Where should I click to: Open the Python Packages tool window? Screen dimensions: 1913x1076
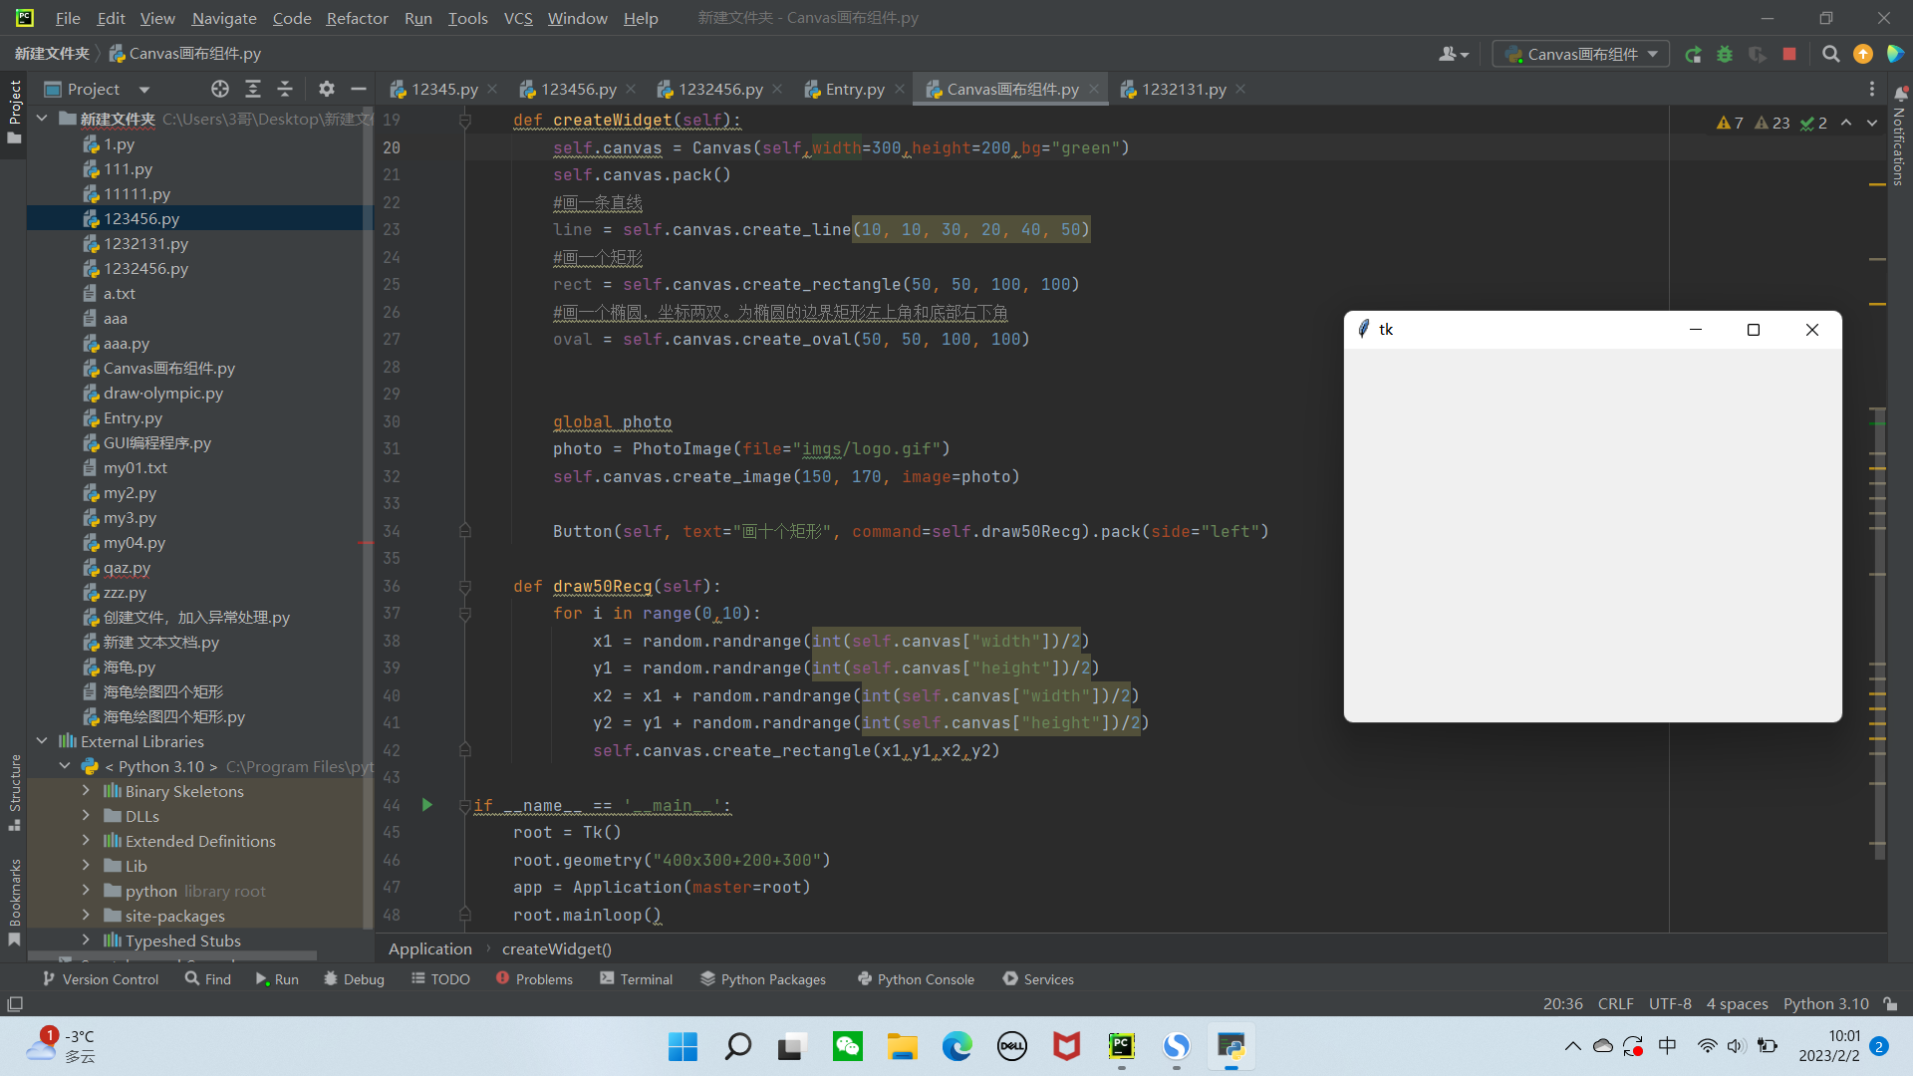pos(763,979)
